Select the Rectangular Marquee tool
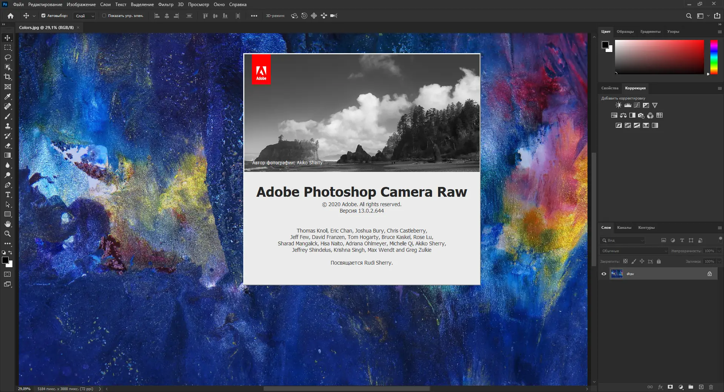 coord(8,47)
